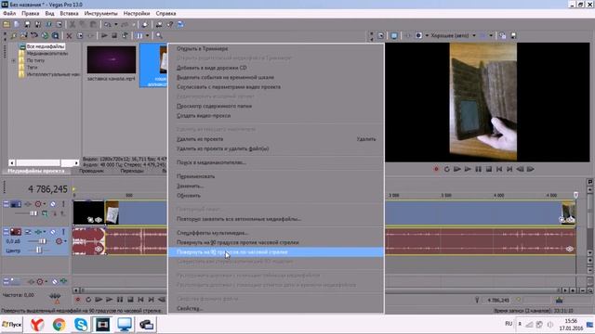Viewport: 595px width, 334px height.
Task: Click Skype icon in taskbar
Action: coord(81,325)
